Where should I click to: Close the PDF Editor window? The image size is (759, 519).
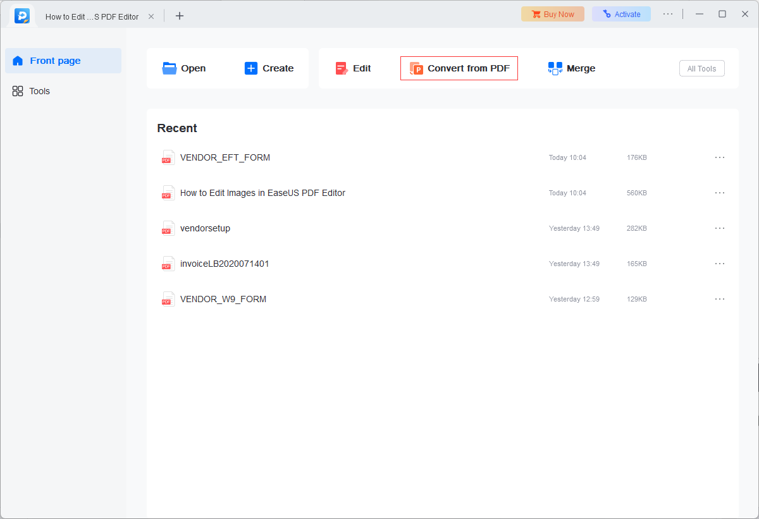click(x=745, y=14)
